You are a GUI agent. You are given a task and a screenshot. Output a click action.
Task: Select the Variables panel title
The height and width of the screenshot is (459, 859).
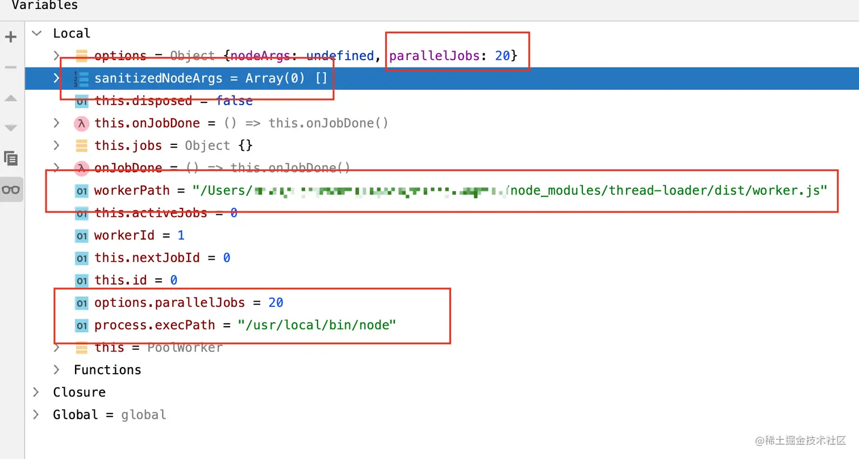[44, 6]
